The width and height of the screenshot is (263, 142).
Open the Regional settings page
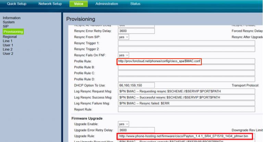coord(10,37)
